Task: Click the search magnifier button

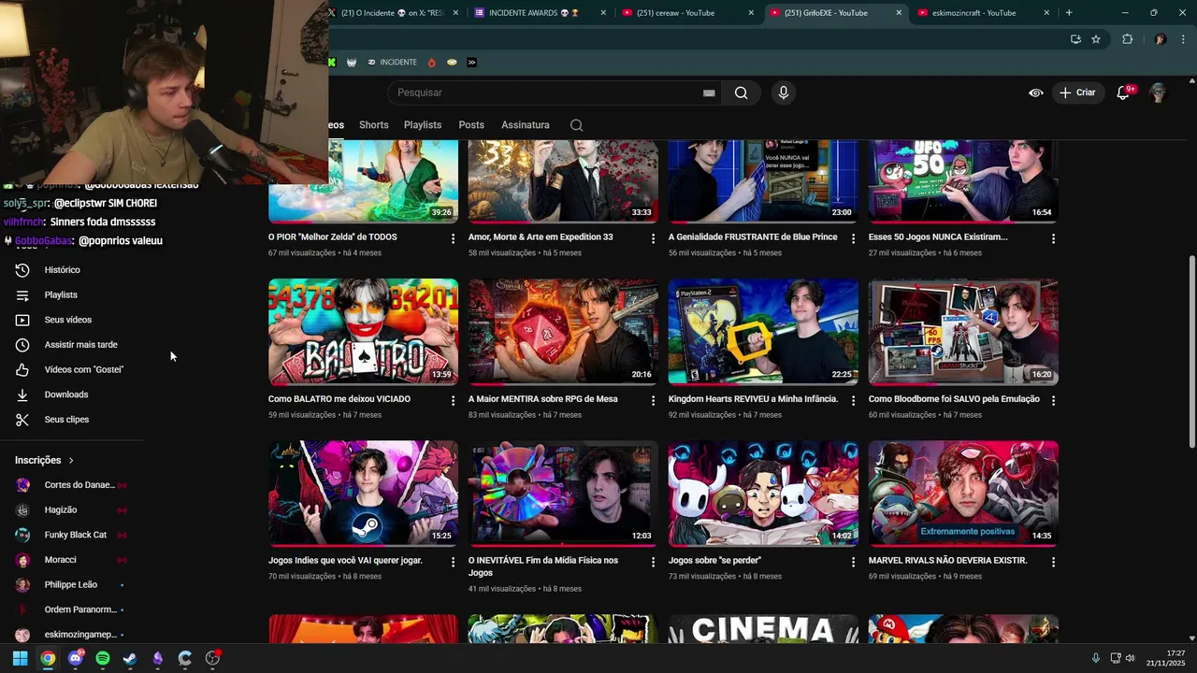Action: tap(741, 93)
